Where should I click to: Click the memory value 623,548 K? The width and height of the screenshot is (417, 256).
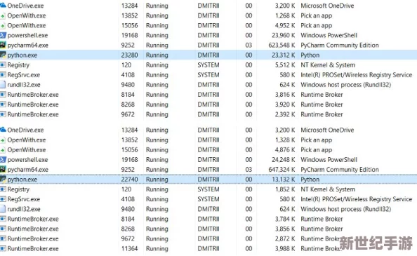[282, 45]
